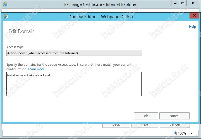Click the 100% zoom level text
The height and width of the screenshot is (139, 201).
click(182, 133)
